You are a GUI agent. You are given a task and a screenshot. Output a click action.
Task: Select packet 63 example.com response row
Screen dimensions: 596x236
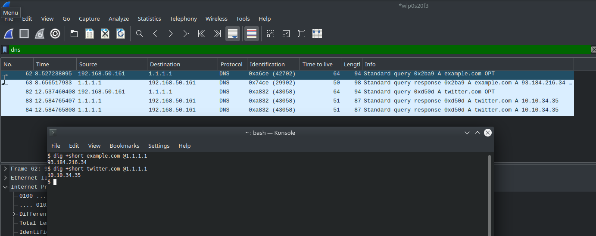287,83
